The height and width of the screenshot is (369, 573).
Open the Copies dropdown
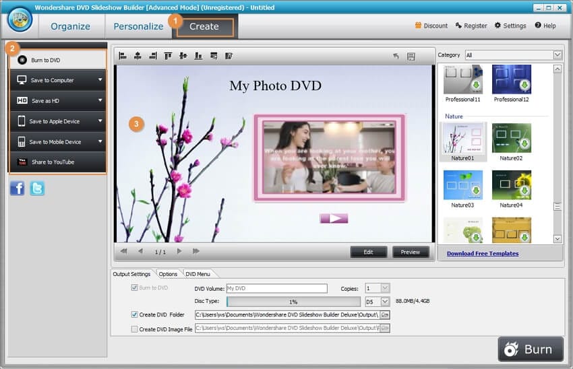[385, 288]
